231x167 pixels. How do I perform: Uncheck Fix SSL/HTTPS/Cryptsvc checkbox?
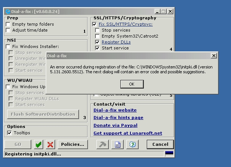click(94, 24)
